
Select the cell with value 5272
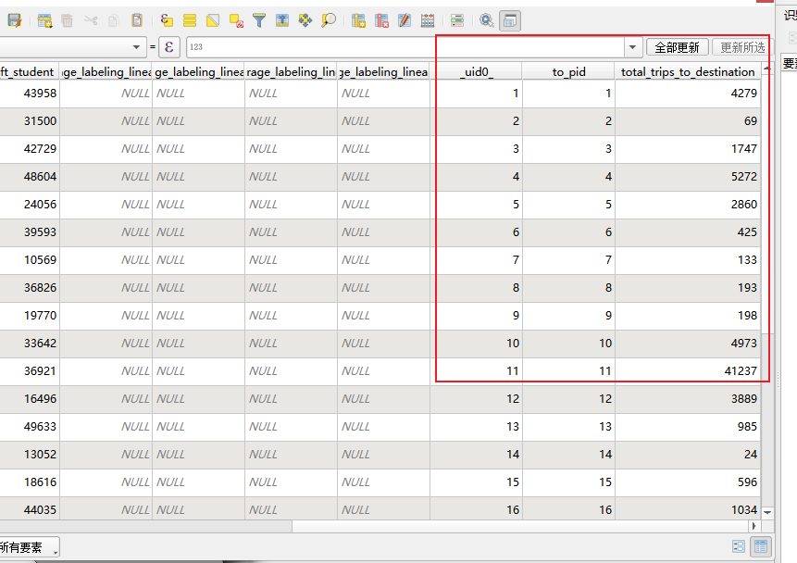point(688,177)
